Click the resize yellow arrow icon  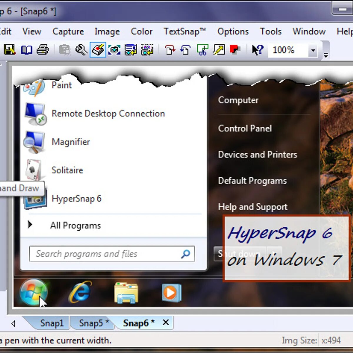(x=219, y=50)
